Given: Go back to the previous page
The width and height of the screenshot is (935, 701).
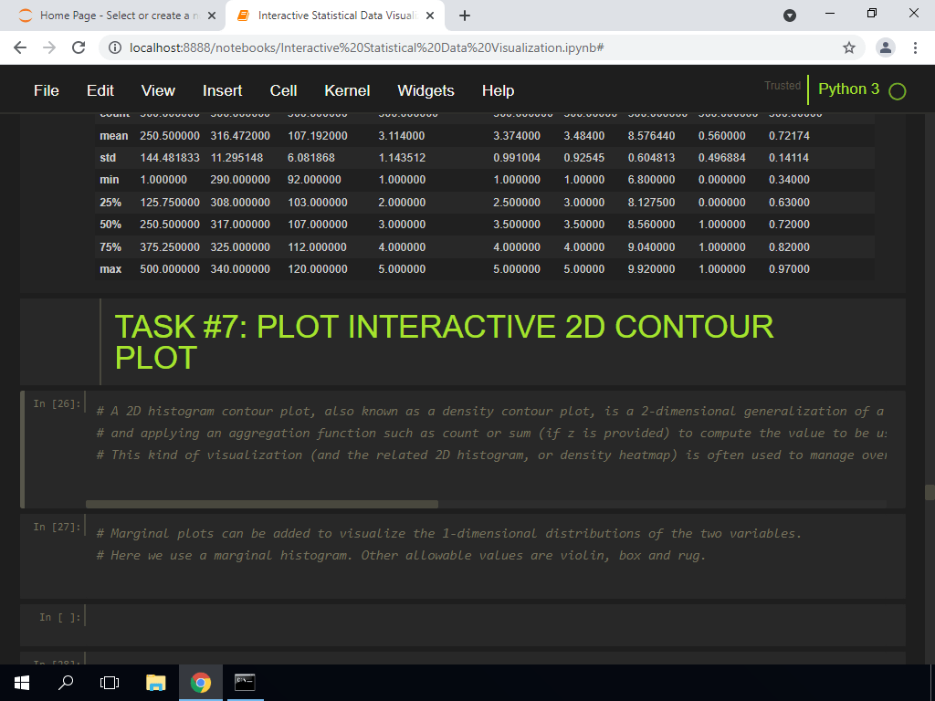Looking at the screenshot, I should pyautogui.click(x=20, y=47).
